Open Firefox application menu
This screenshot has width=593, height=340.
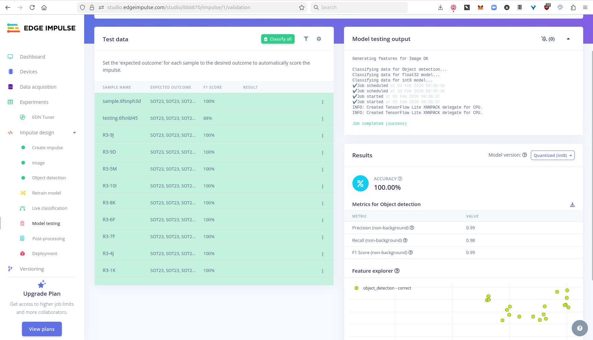point(585,7)
